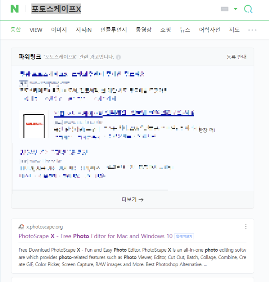Click the search box containing 포토스케이프X

[x=56, y=9]
